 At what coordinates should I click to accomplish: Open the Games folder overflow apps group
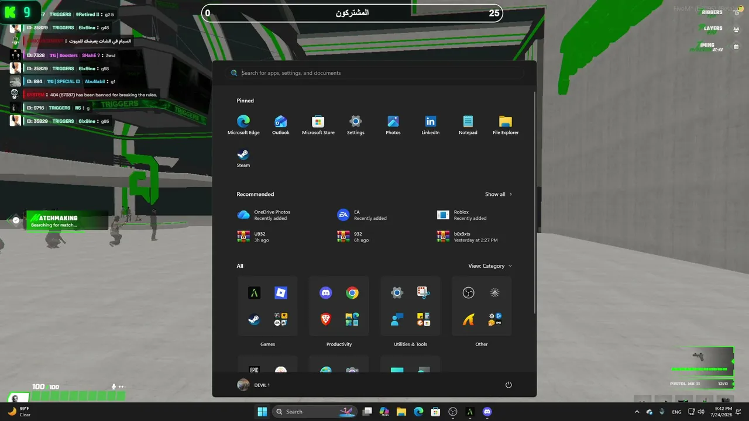point(281,319)
